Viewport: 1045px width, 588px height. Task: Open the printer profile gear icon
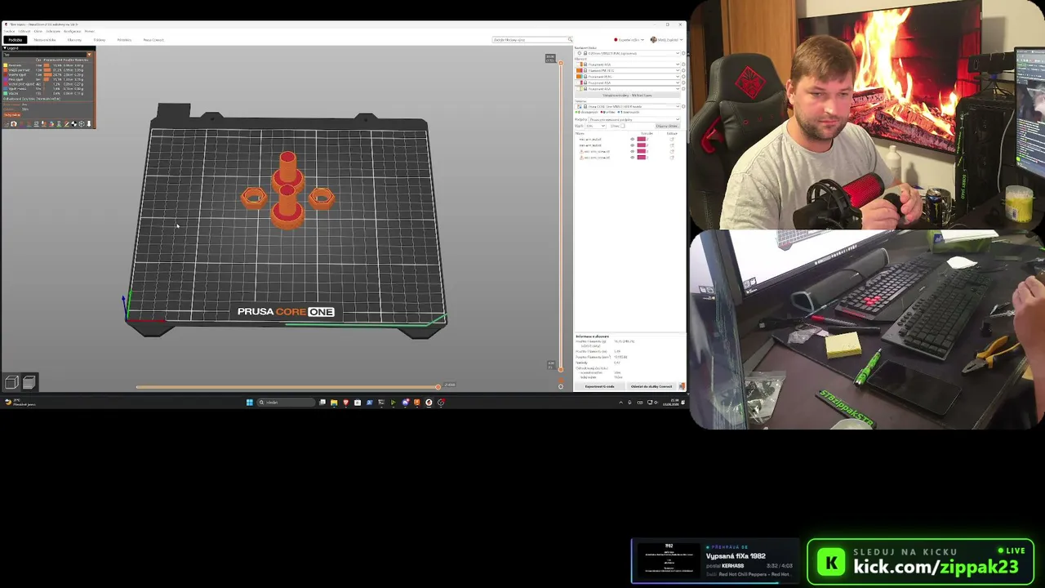(683, 107)
